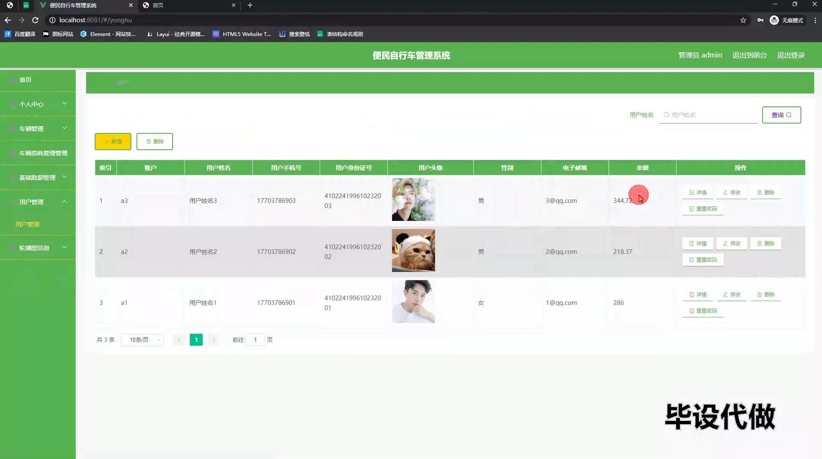Click email 2@qq.com
The height and width of the screenshot is (459, 822).
561,252
